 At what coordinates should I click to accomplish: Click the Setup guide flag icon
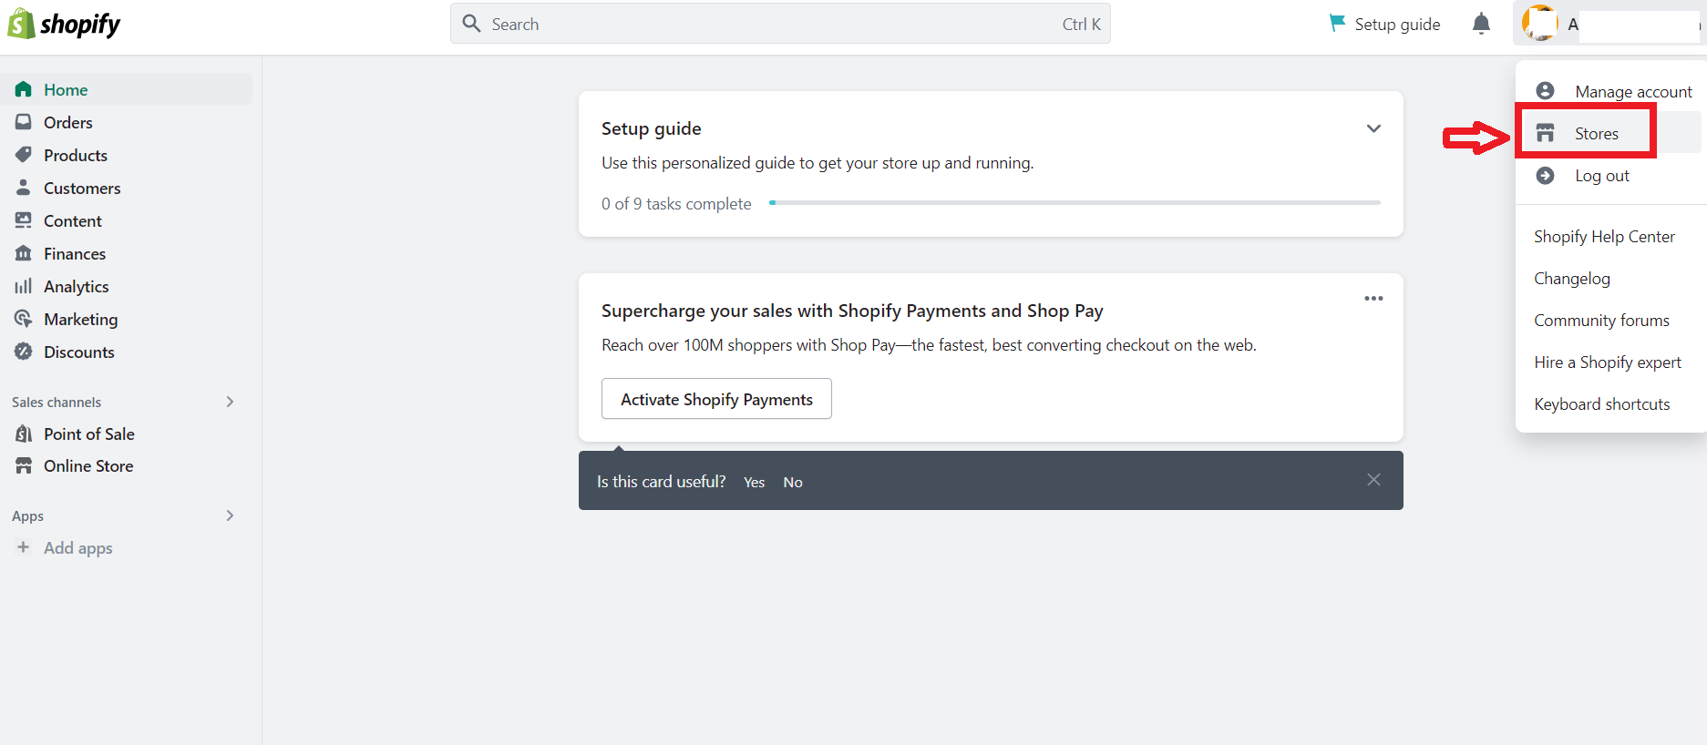(1337, 23)
